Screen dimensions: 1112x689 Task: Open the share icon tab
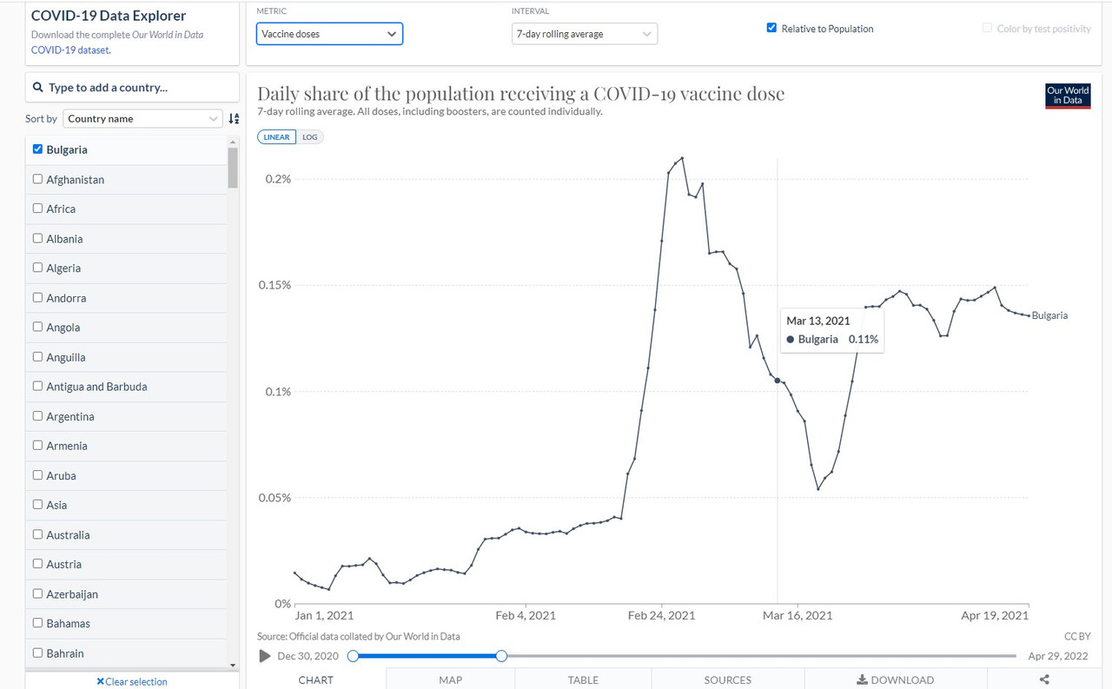pos(1044,679)
